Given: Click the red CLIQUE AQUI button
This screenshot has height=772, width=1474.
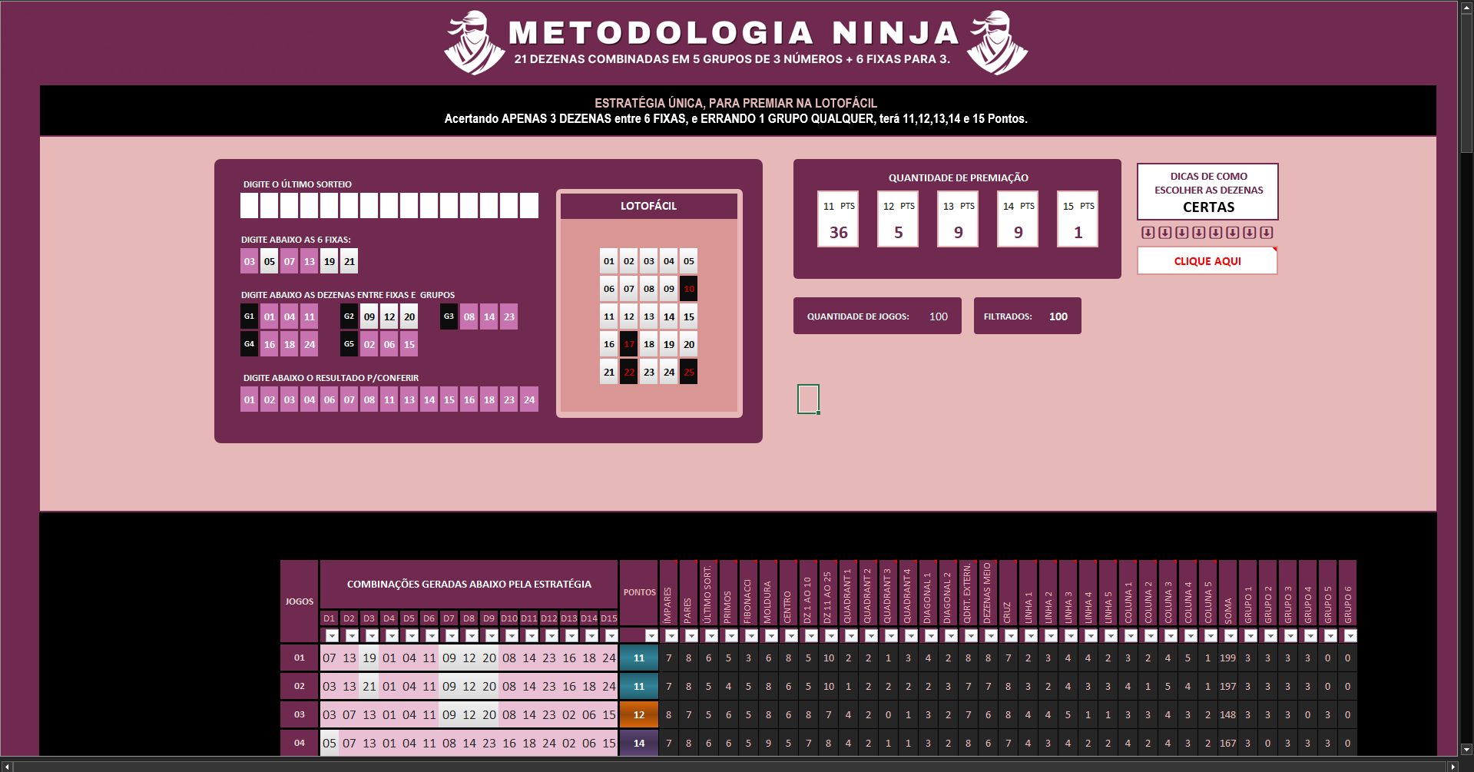Looking at the screenshot, I should click(1207, 261).
